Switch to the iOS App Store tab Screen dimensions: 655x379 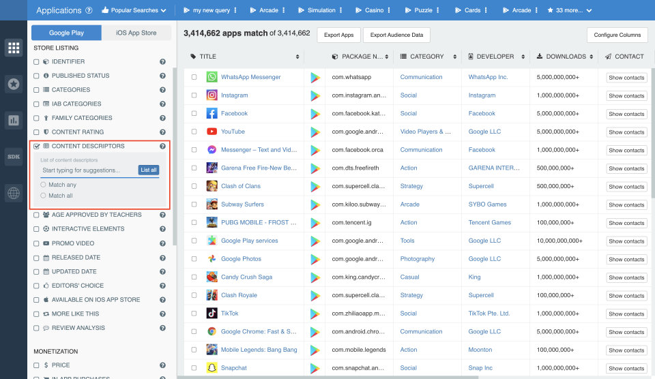point(136,33)
